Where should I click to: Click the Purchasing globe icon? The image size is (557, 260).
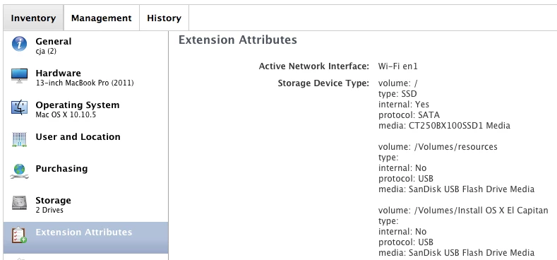pyautogui.click(x=19, y=171)
